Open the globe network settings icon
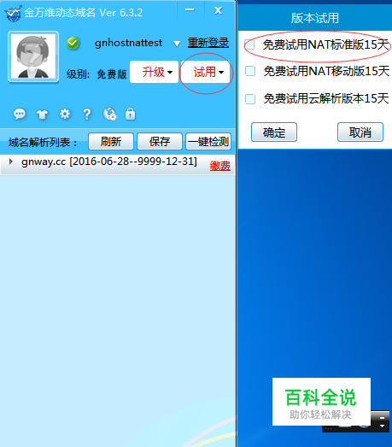The width and height of the screenshot is (392, 447). (109, 115)
